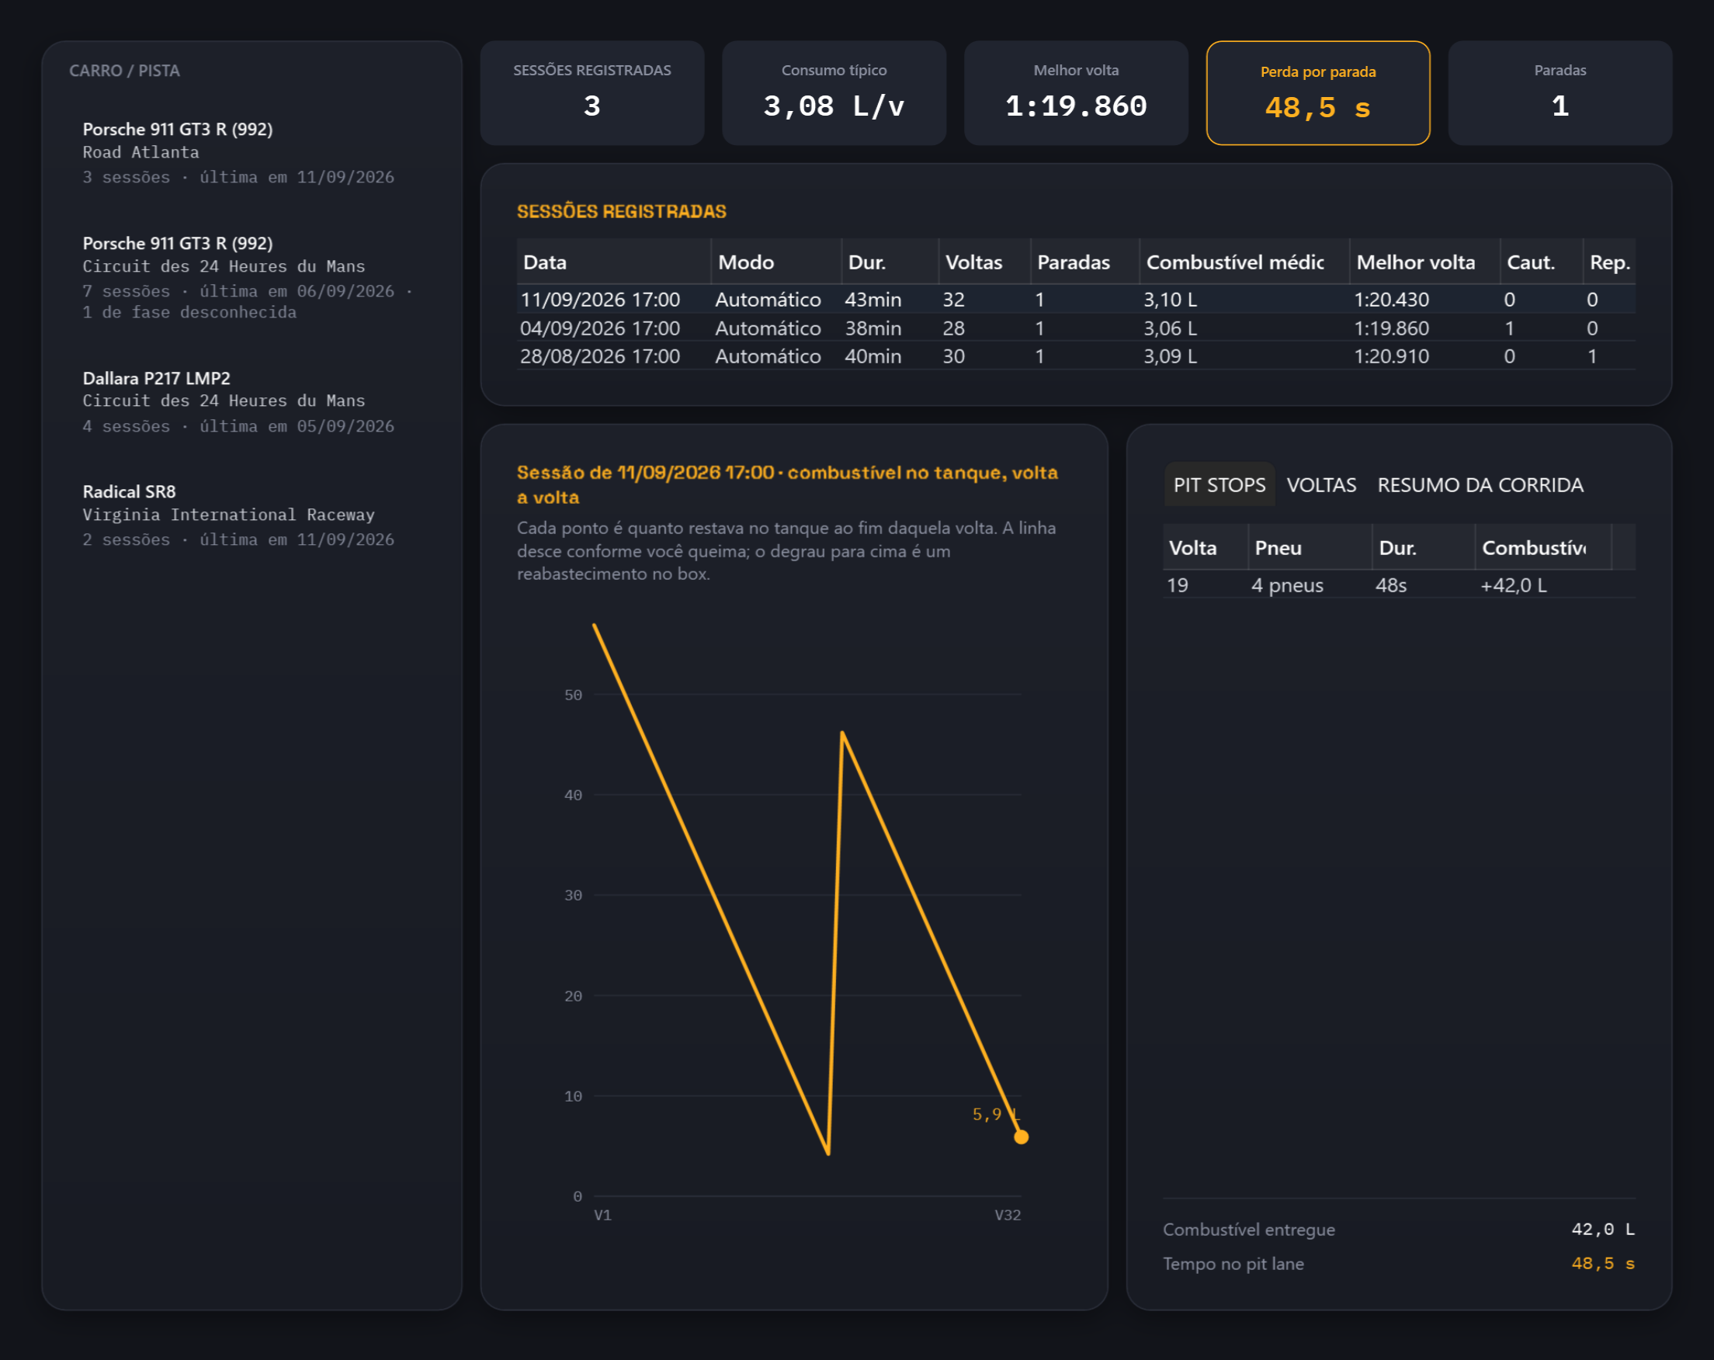Image resolution: width=1714 pixels, height=1360 pixels.
Task: Sort sessions by Data column header
Action: click(614, 262)
